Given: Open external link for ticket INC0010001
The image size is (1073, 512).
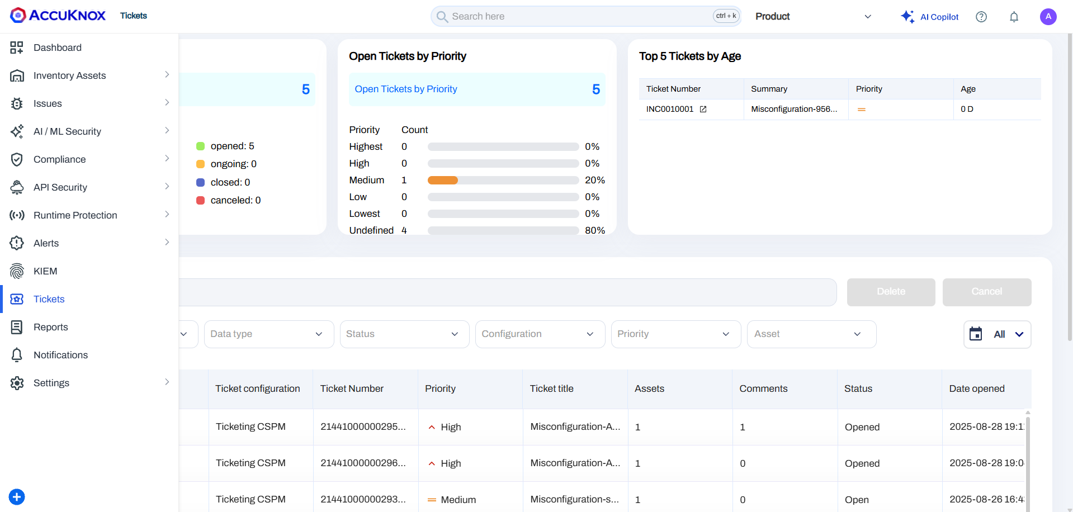Looking at the screenshot, I should pos(703,110).
